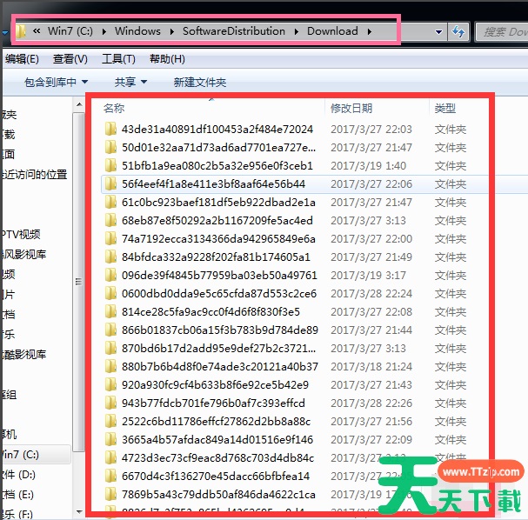This screenshot has height=520, width=528.
Task: Click navigation pane scrollbar down arrow
Action: [79, 512]
